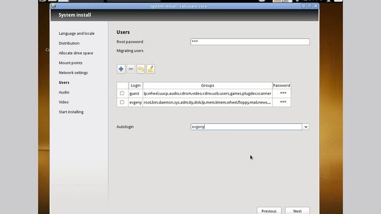
Task: Go to Language and locale step
Action: coord(77,33)
